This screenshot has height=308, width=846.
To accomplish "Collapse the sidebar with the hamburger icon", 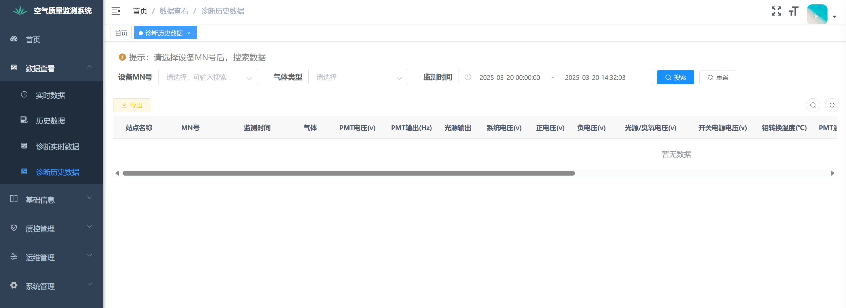I will pyautogui.click(x=116, y=11).
